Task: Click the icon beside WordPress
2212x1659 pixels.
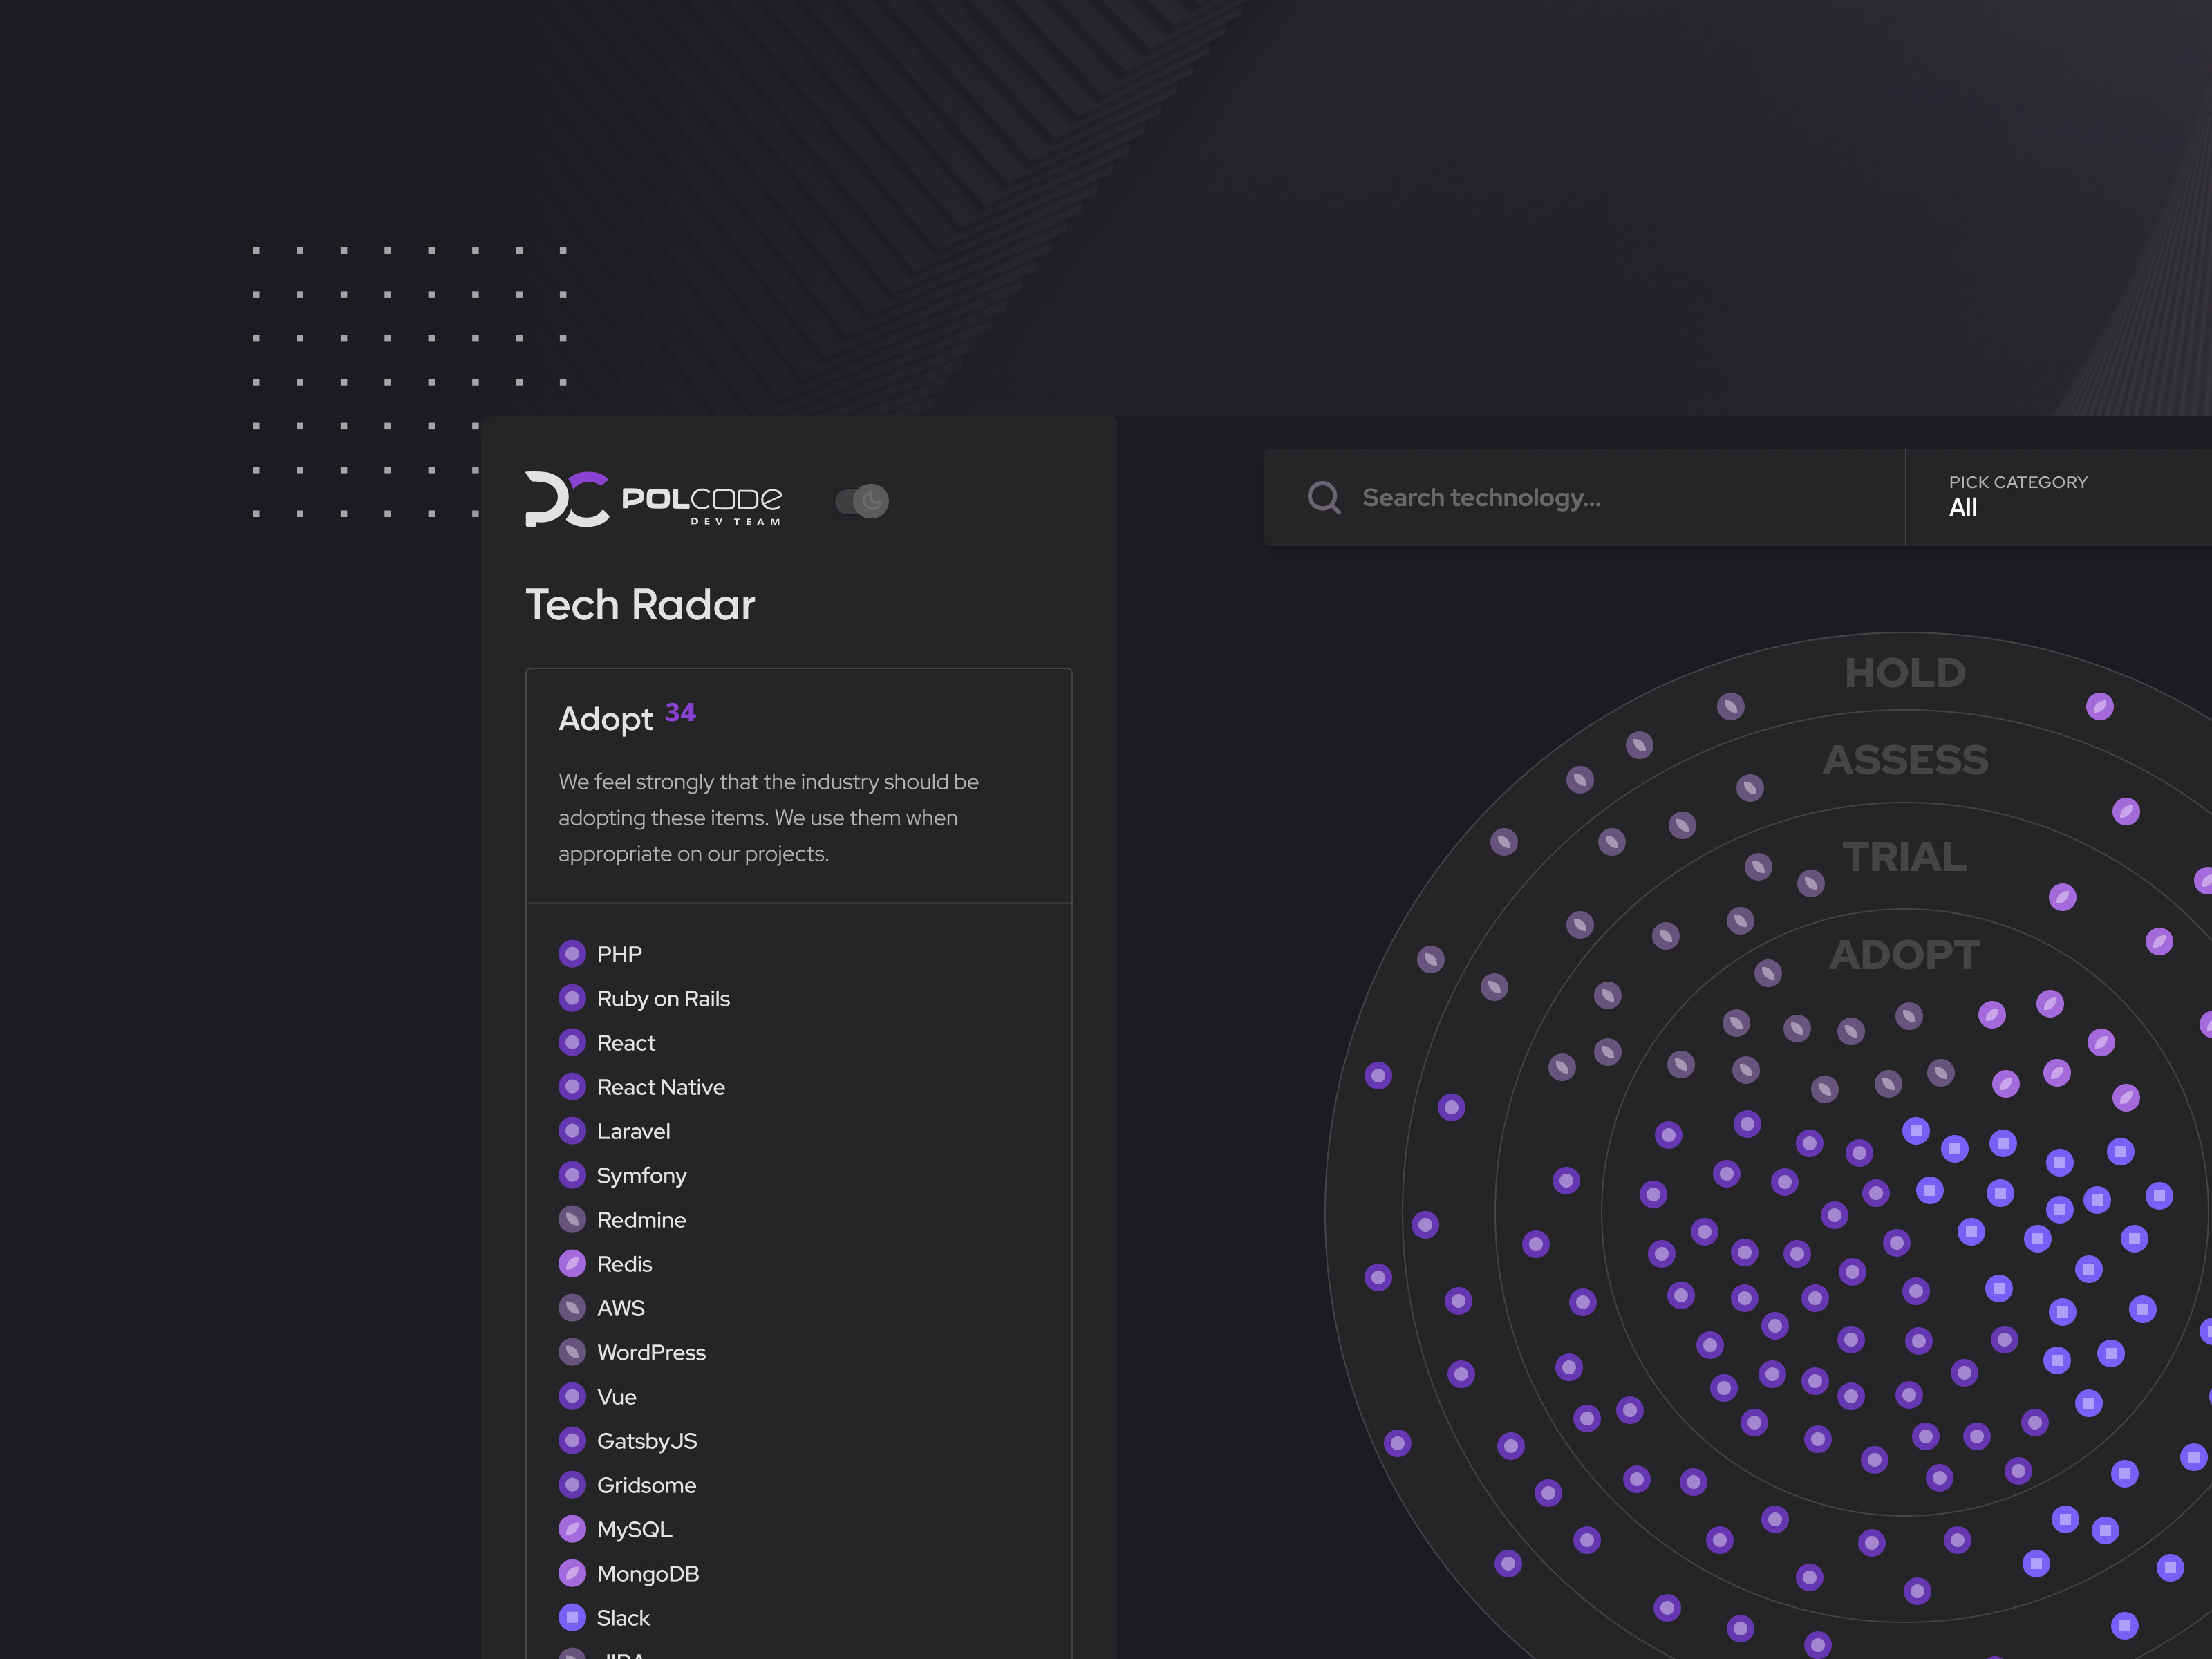Action: click(x=572, y=1352)
